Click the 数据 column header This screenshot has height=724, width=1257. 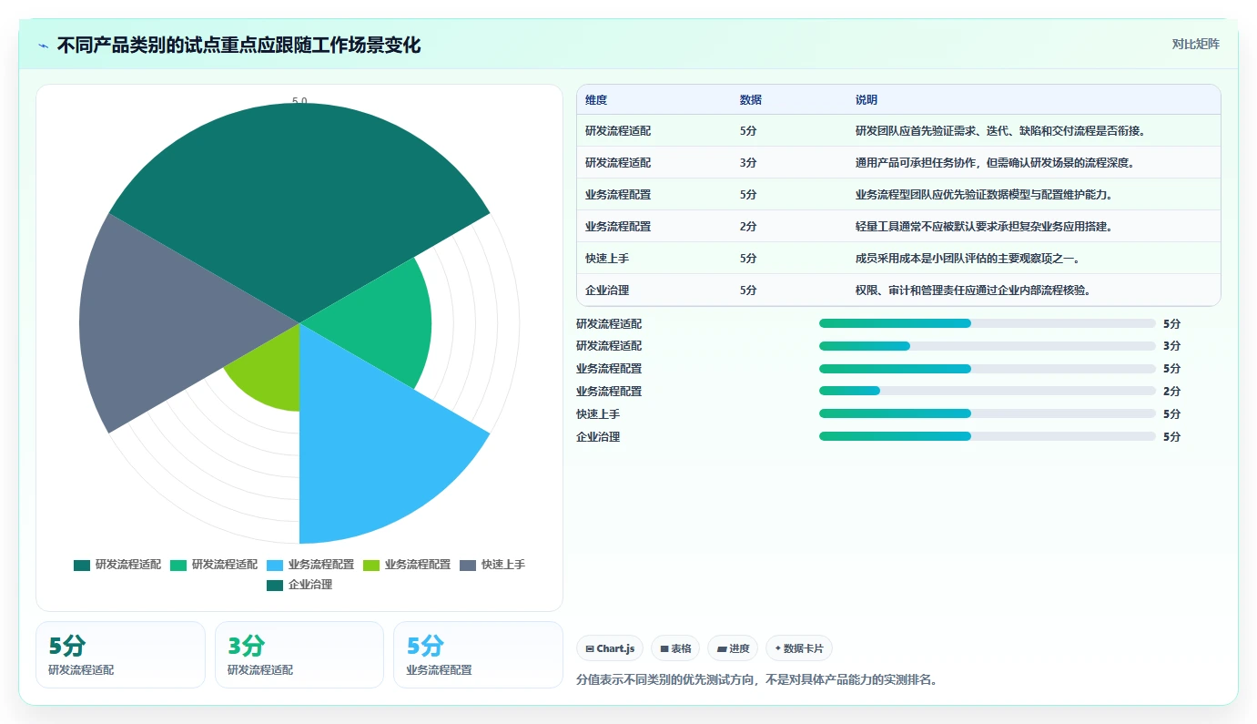coord(751,100)
